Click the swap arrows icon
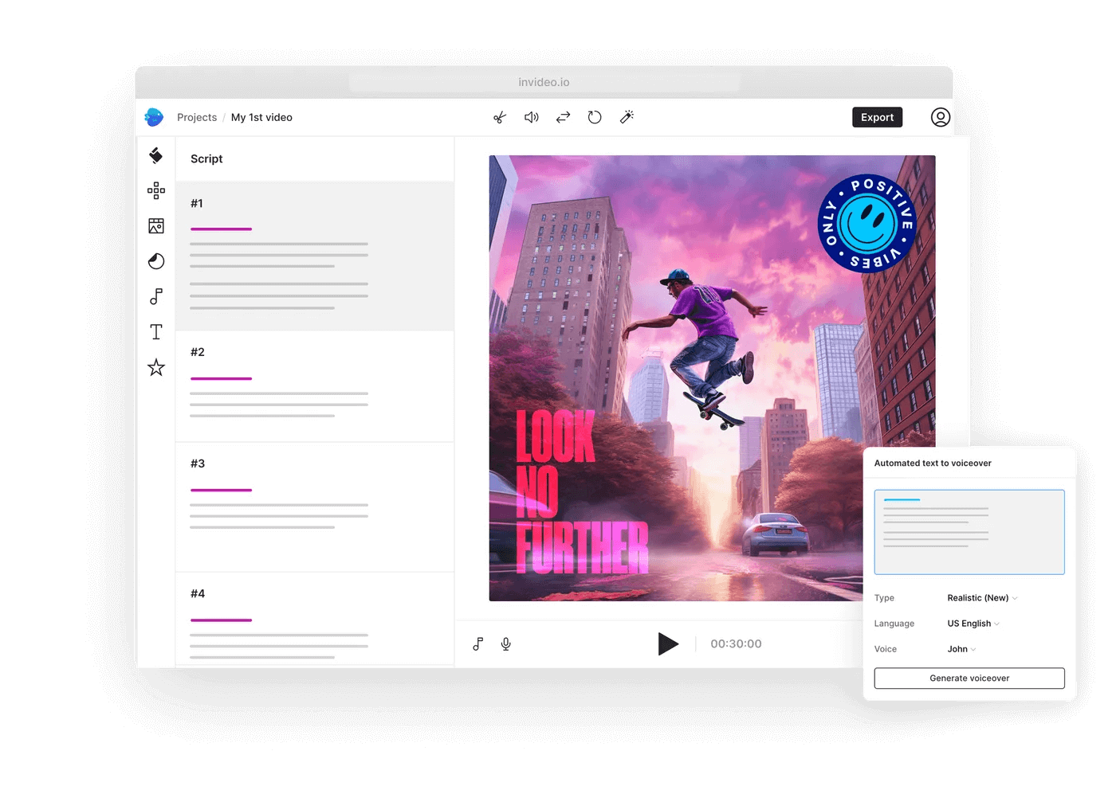1116x790 pixels. [x=563, y=117]
